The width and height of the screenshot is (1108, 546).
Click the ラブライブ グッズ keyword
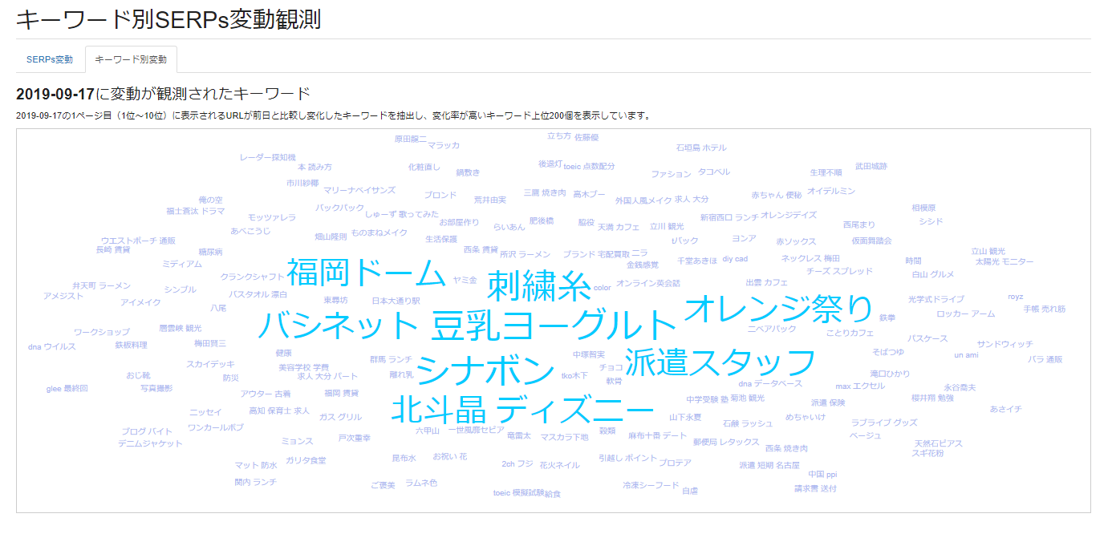(884, 422)
